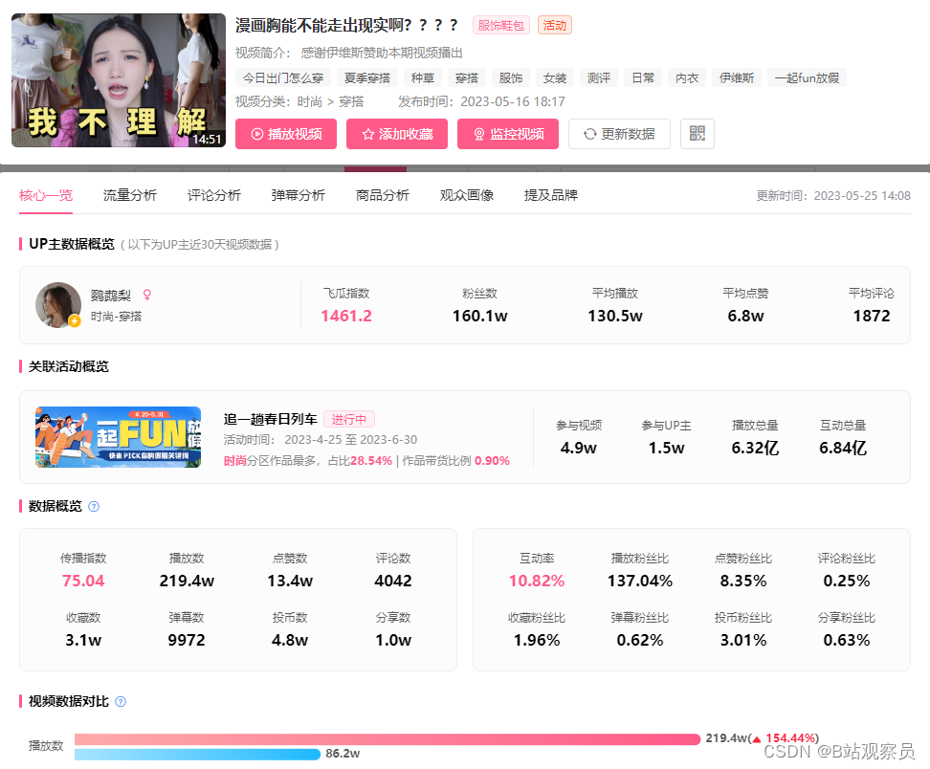Click the 鹦鹉梨 UP avatar

tap(58, 305)
